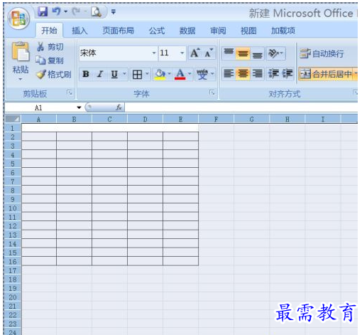Toggle top vertical alignment
The width and height of the screenshot is (362, 335).
pos(229,53)
